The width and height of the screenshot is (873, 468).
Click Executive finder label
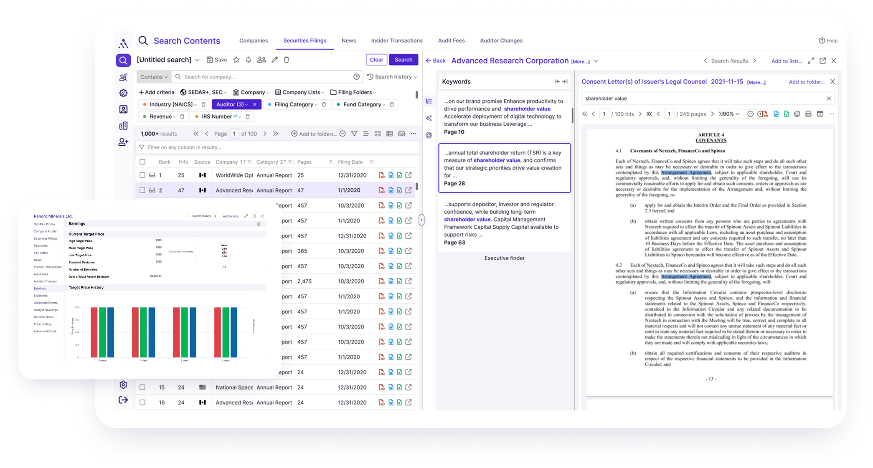pos(504,258)
